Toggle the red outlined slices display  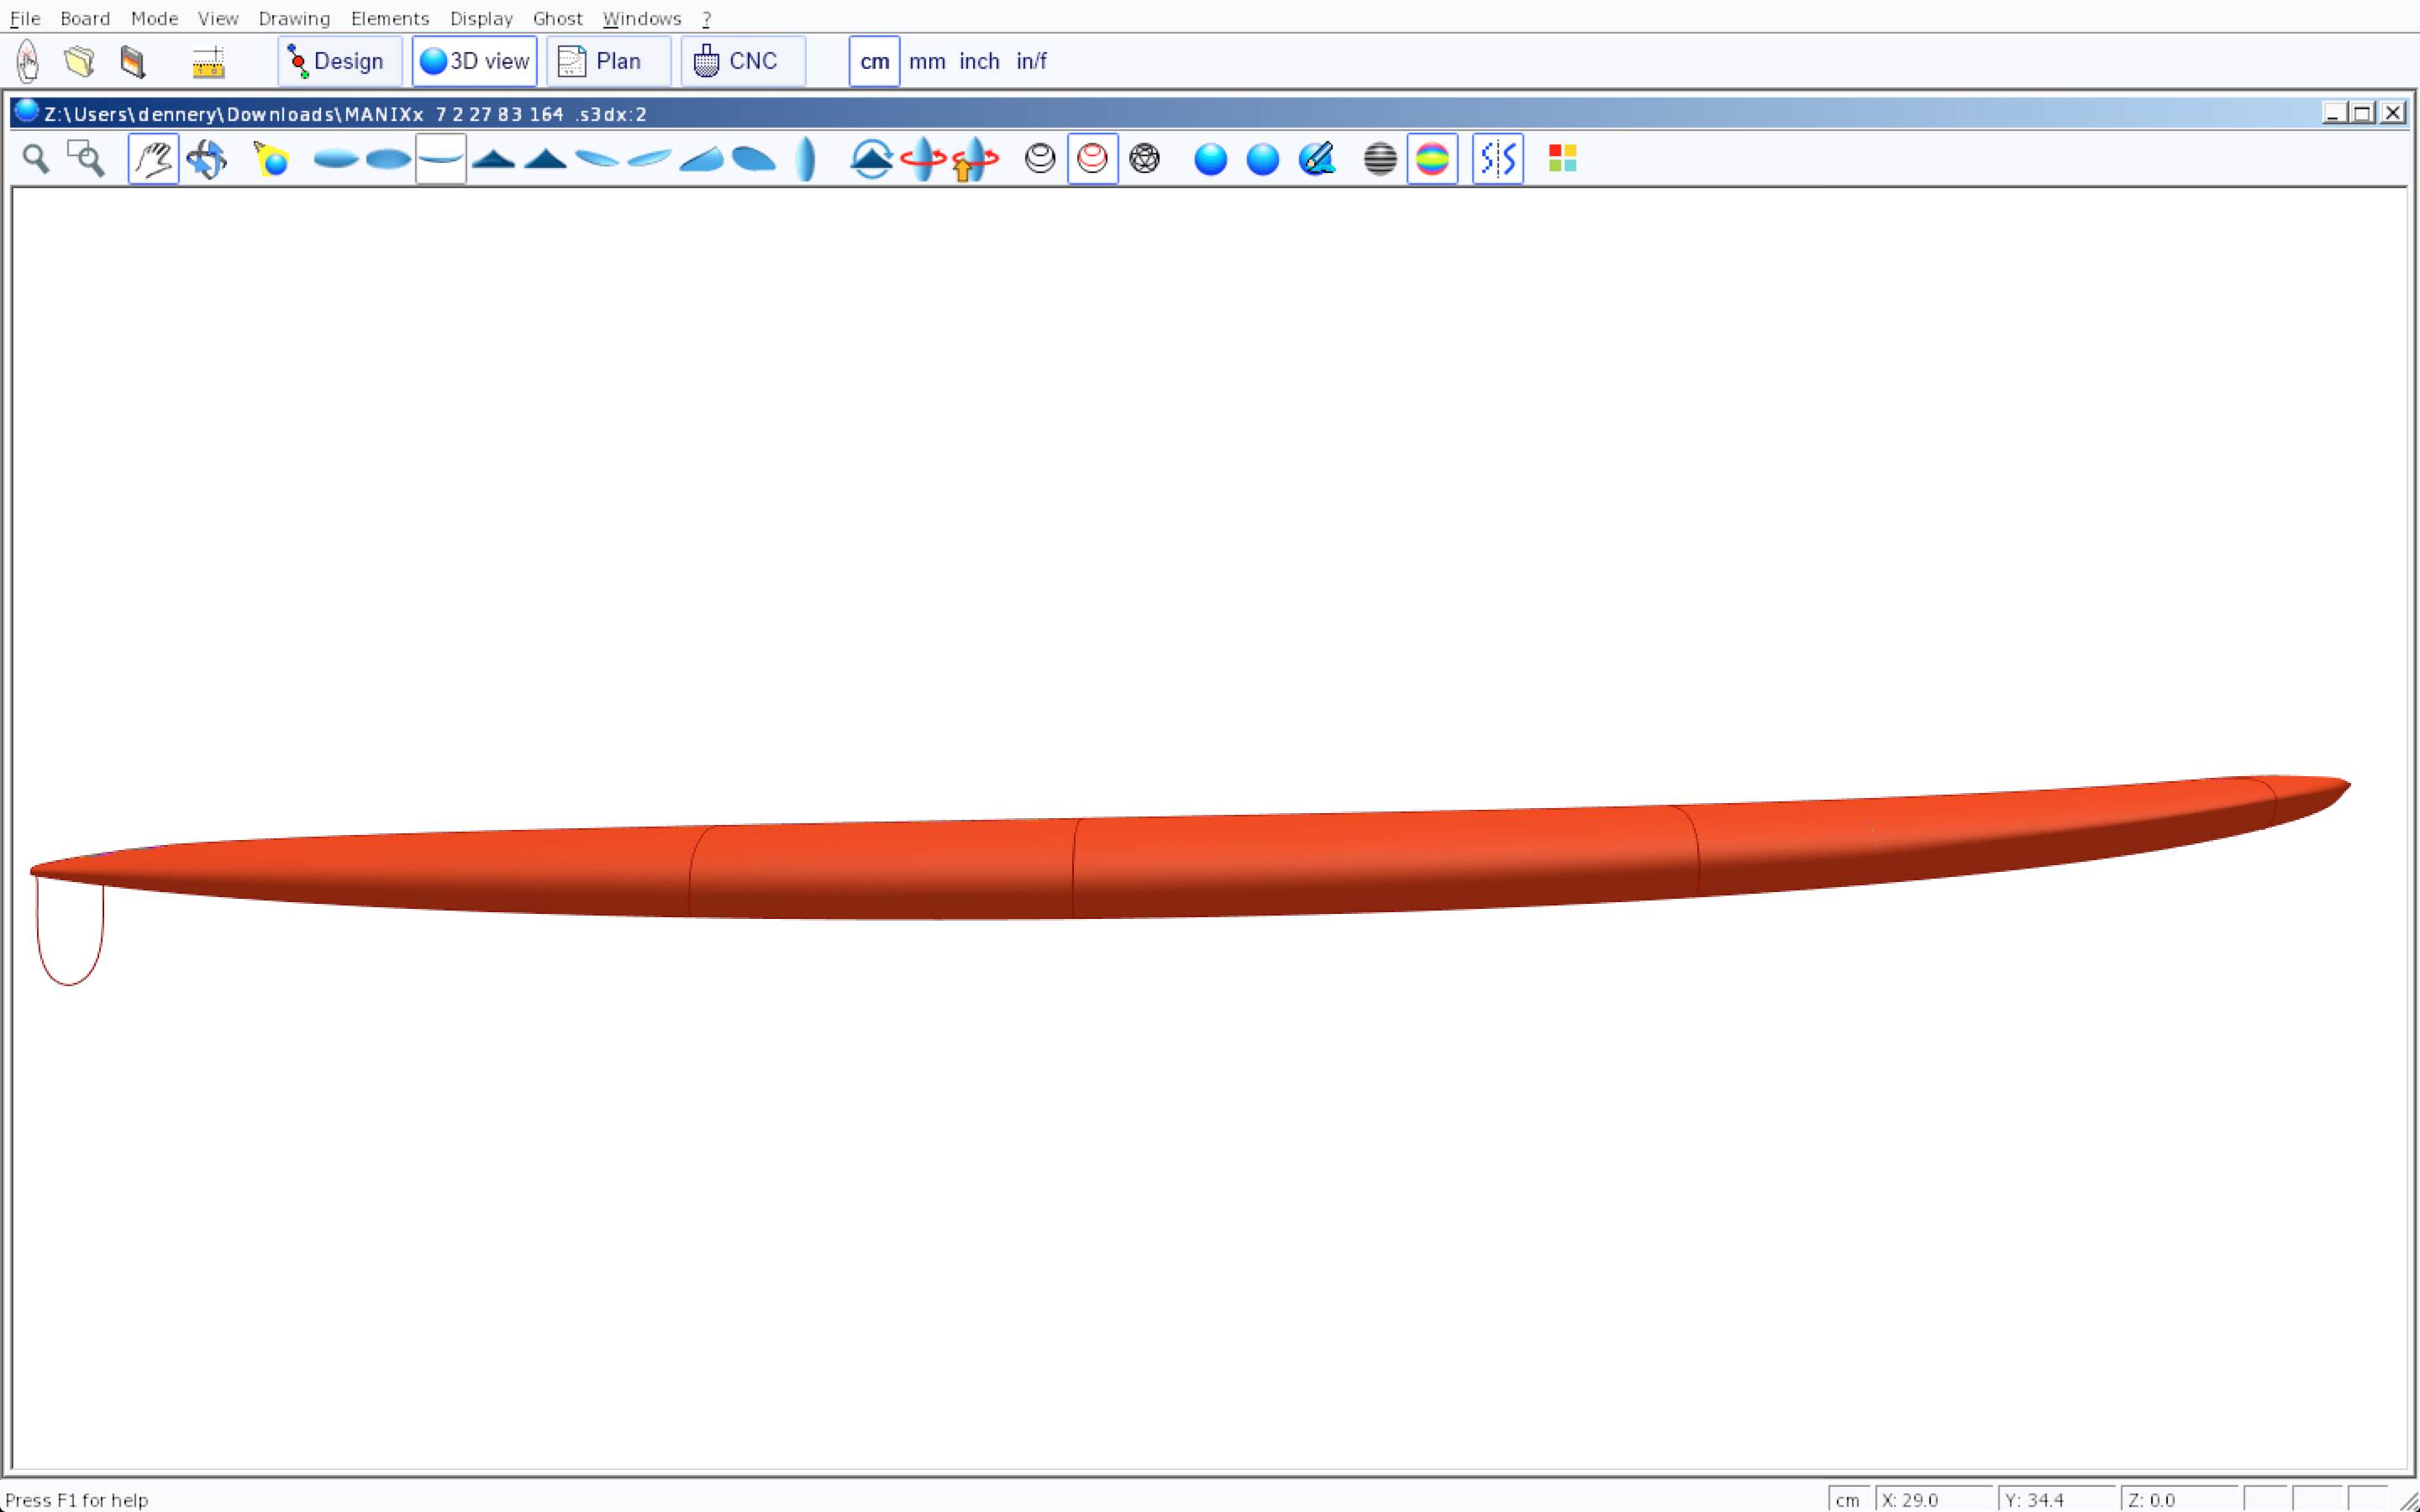[x=1092, y=159]
